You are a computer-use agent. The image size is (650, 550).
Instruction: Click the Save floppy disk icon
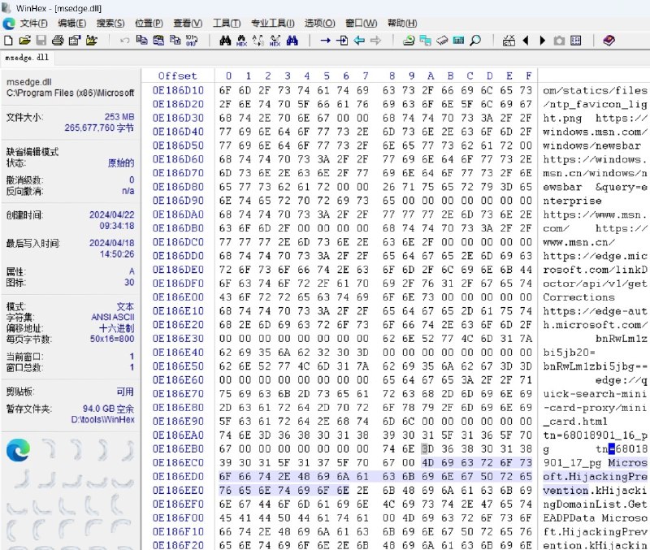(x=41, y=40)
